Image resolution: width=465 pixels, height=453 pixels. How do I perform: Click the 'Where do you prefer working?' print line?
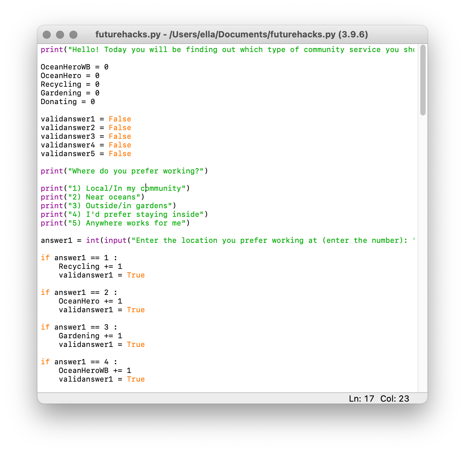pyautogui.click(x=124, y=171)
